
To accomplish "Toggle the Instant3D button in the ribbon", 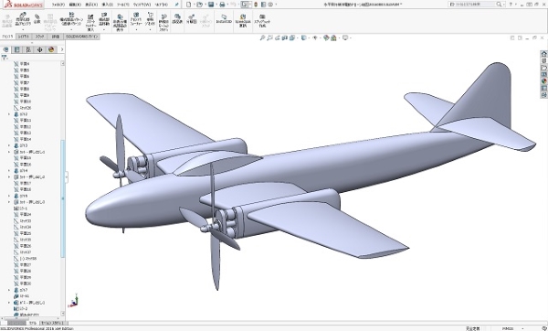I will point(224,19).
